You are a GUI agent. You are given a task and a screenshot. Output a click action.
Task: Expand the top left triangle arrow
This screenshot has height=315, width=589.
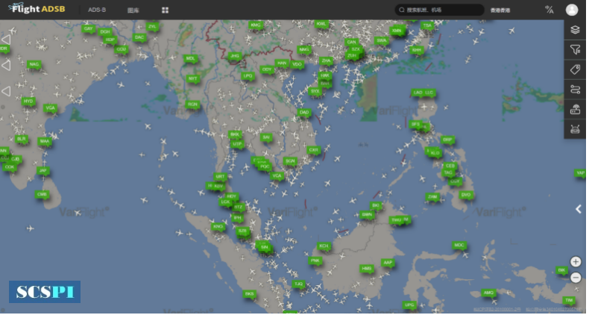6,40
